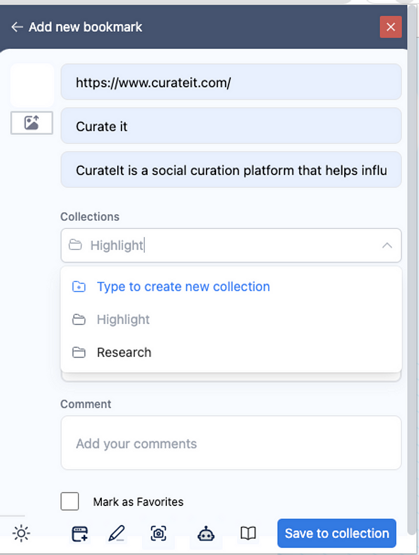Check the Mark as Favorites checkbox
419x555 pixels.
[70, 501]
